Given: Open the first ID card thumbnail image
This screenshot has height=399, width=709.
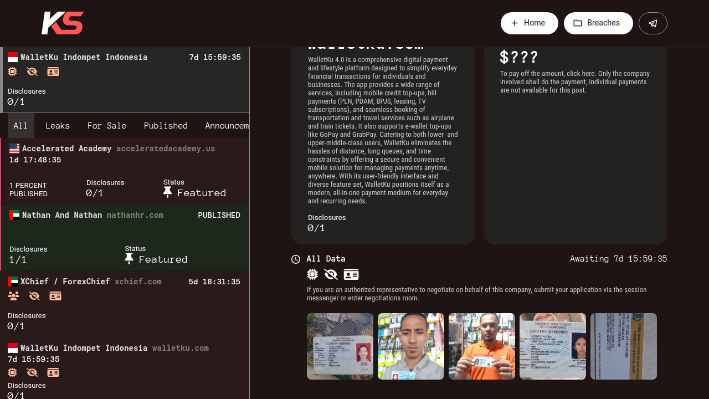Looking at the screenshot, I should 340,346.
